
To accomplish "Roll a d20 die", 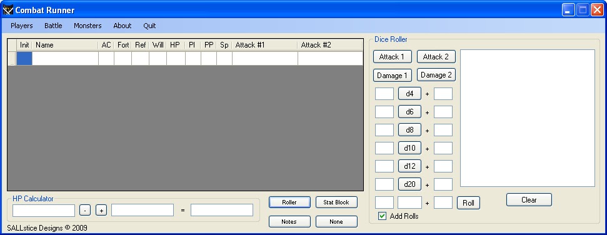I will pos(409,184).
